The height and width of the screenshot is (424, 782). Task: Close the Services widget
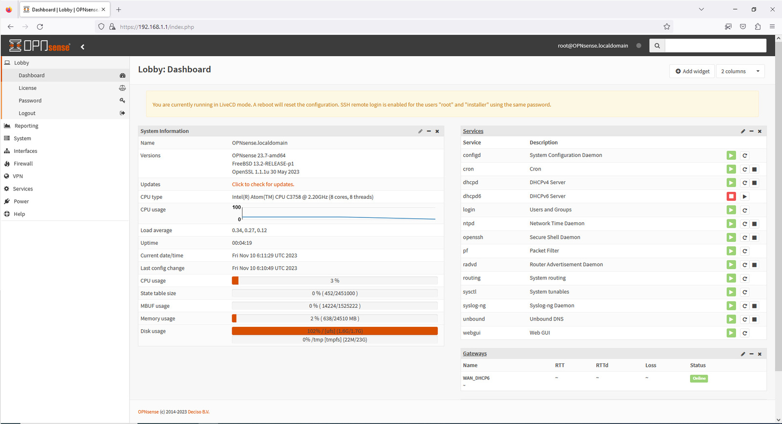760,131
